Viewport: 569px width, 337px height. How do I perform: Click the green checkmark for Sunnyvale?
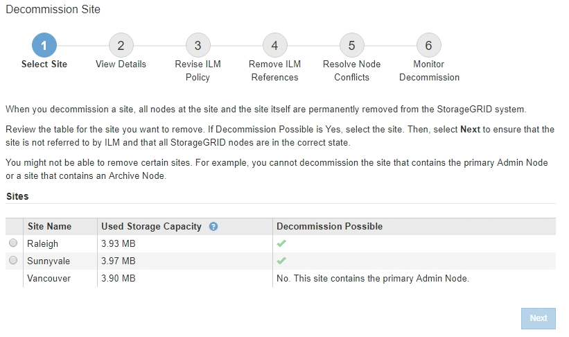point(281,261)
